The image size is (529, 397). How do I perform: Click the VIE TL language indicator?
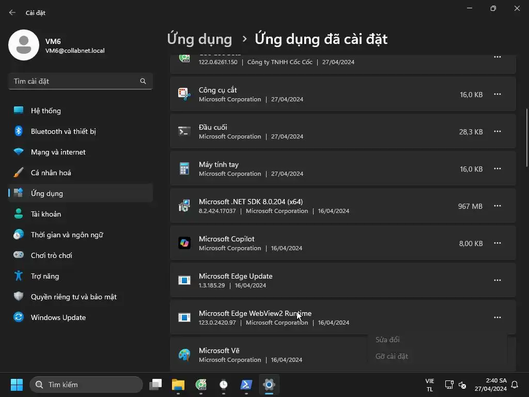(429, 385)
